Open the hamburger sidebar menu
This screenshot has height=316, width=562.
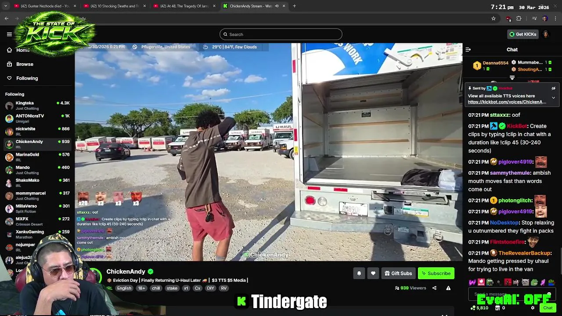[x=9, y=34]
